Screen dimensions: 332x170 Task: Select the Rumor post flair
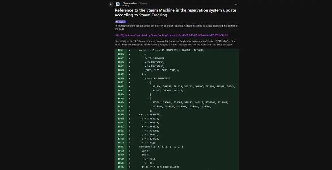click(121, 22)
